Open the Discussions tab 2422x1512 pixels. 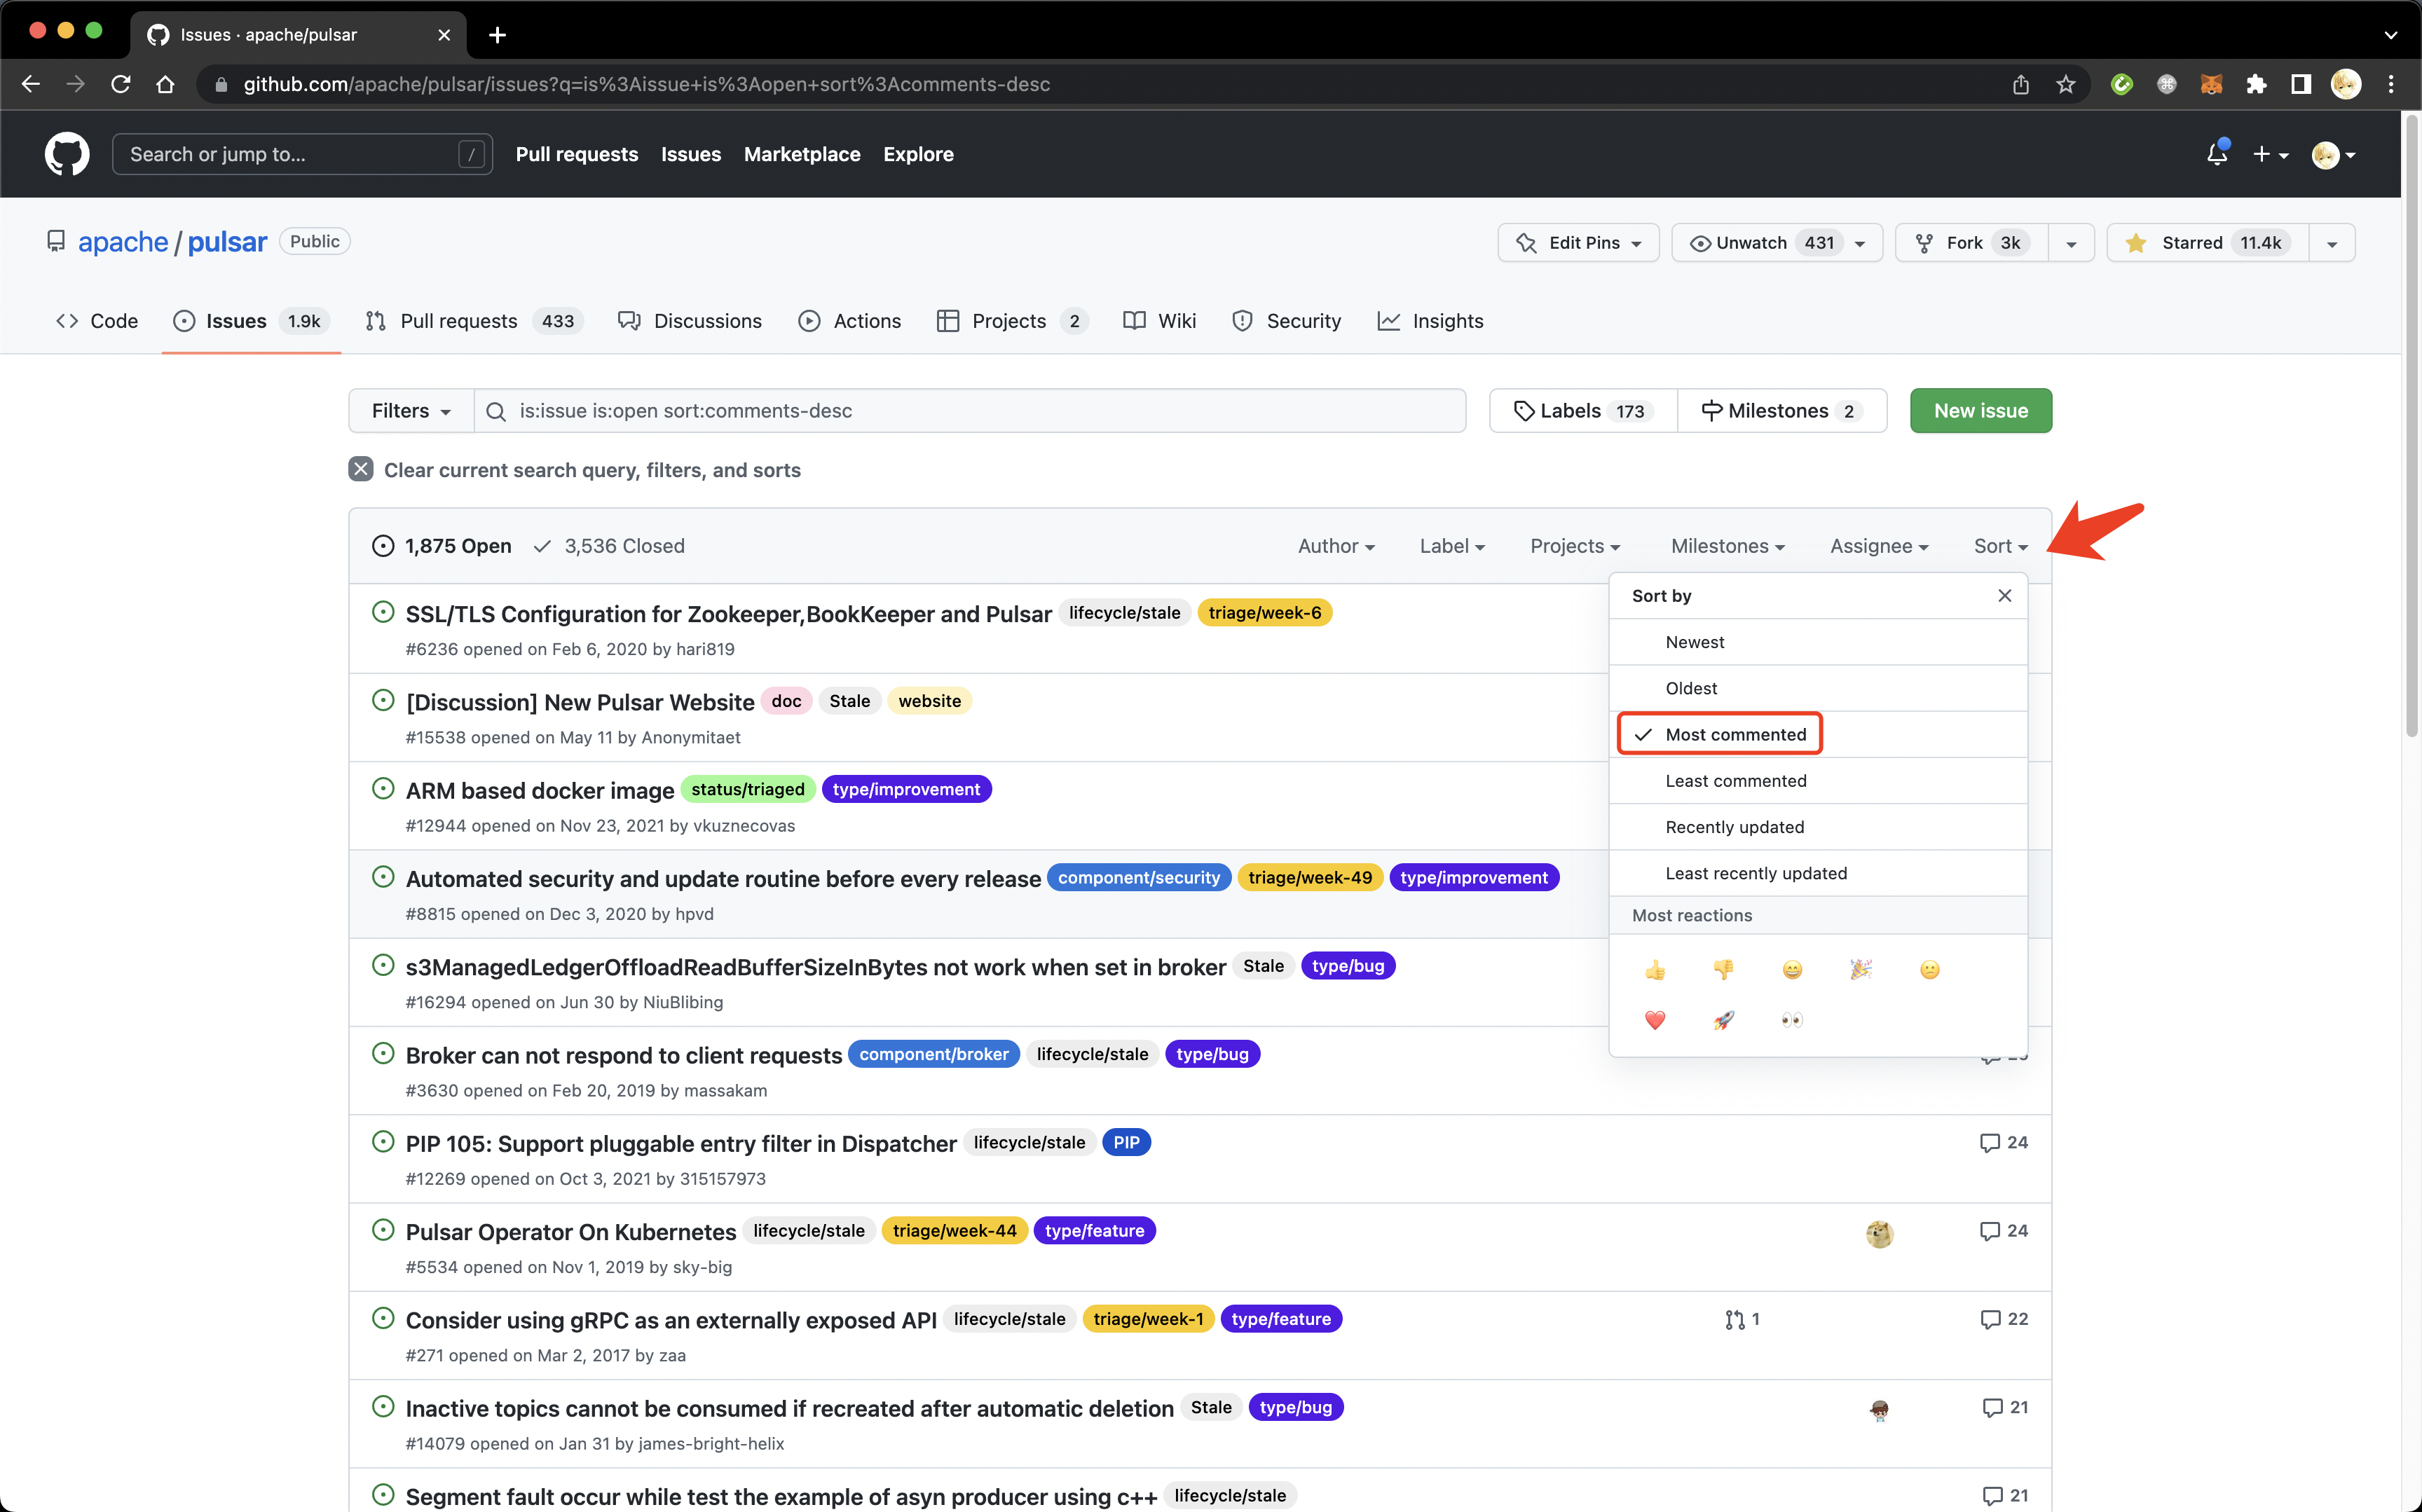pyautogui.click(x=690, y=321)
